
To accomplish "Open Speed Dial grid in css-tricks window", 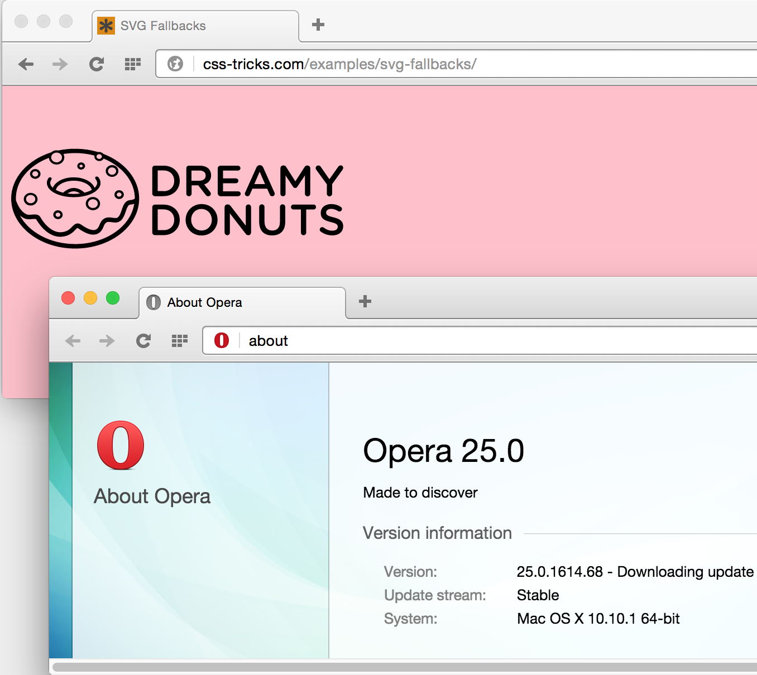I will pos(132,64).
